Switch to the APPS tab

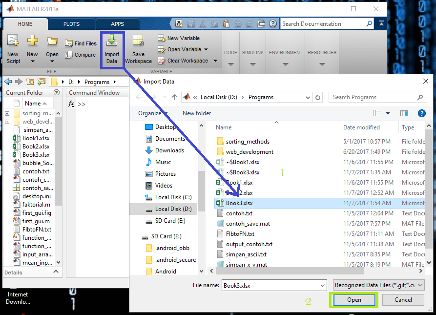click(x=117, y=24)
